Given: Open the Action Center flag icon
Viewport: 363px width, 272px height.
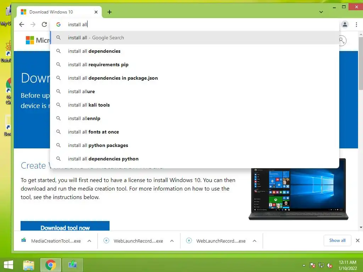Looking at the screenshot, I should tap(312, 265).
